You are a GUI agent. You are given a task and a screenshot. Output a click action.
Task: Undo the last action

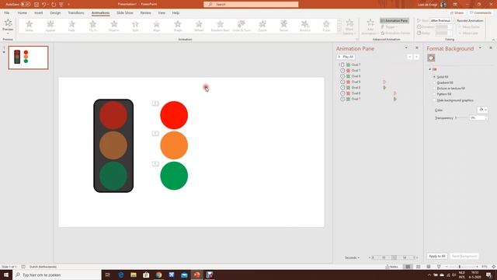(x=44, y=5)
